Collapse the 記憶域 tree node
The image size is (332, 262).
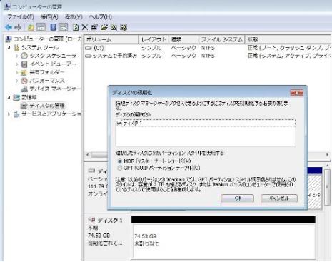click(9, 97)
